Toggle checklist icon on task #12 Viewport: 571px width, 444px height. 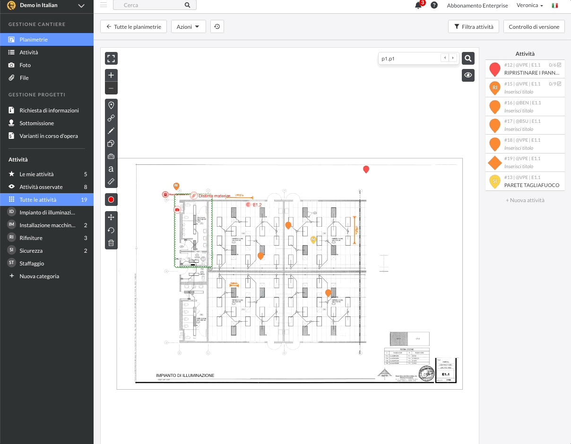[x=559, y=65]
